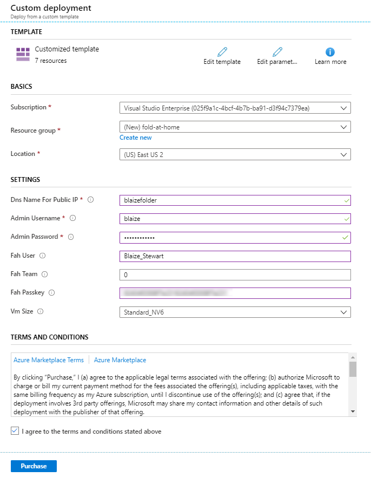
Task: Show info tooltip for Vm Size
Action: click(x=40, y=311)
